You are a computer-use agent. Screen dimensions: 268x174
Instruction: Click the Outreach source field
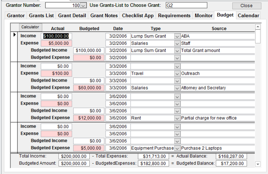[218, 74]
